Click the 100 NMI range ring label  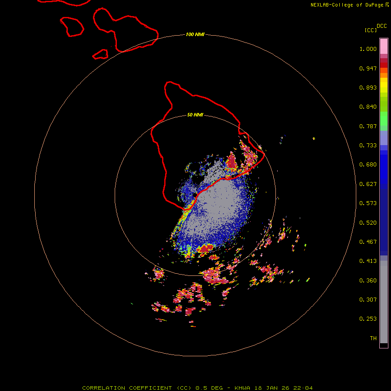coord(195,34)
